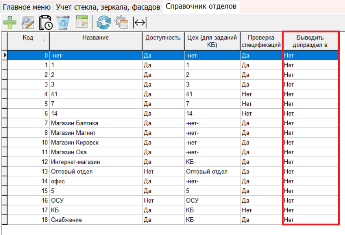Switch to the Главное меню tab
Screen dimensions: 345x235
click(27, 7)
